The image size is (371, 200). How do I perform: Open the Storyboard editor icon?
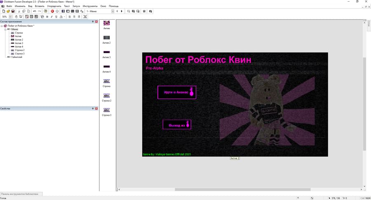[x=63, y=11]
